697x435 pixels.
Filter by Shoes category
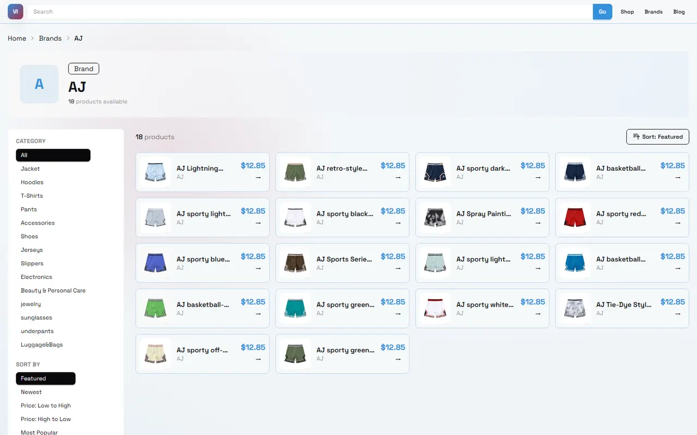53,237
